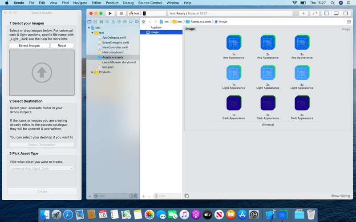Open the Library with the plus toolbar button
Image resolution: width=356 pixels, height=222 pixels.
tap(303, 13)
